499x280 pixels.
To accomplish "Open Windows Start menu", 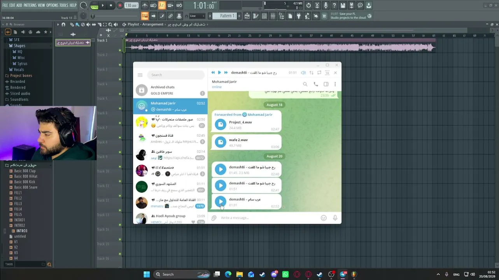I will tap(147, 274).
